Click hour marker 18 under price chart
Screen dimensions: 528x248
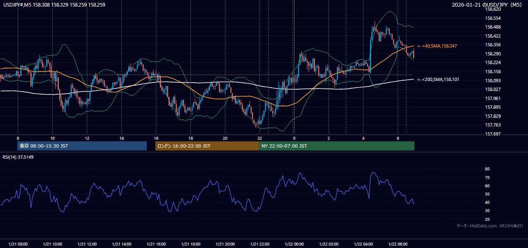click(190, 138)
